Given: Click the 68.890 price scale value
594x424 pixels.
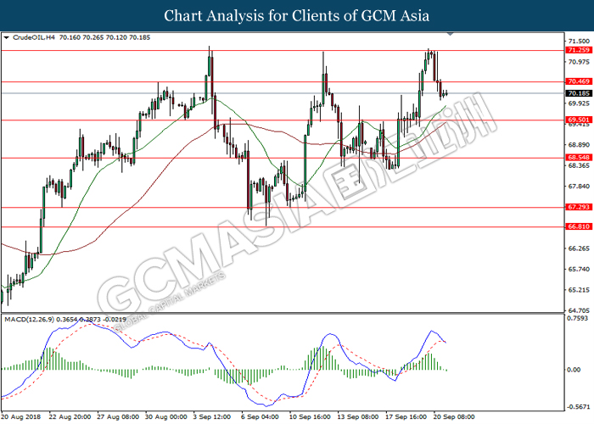Looking at the screenshot, I should coord(579,145).
